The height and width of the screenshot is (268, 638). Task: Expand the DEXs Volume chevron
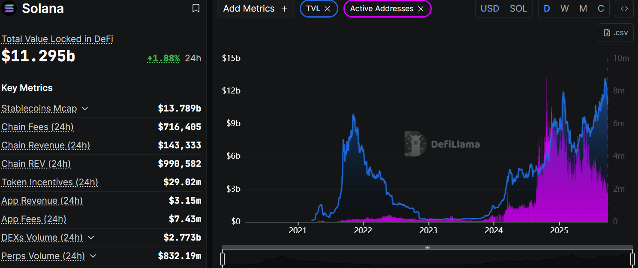[90, 238]
